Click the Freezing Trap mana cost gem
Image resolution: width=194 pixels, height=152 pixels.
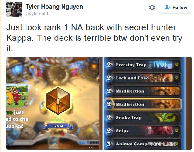pos(109,65)
